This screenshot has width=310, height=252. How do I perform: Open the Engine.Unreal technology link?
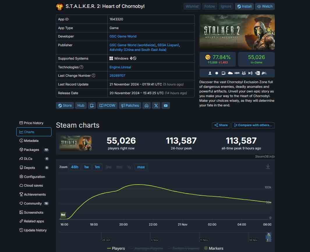point(120,67)
